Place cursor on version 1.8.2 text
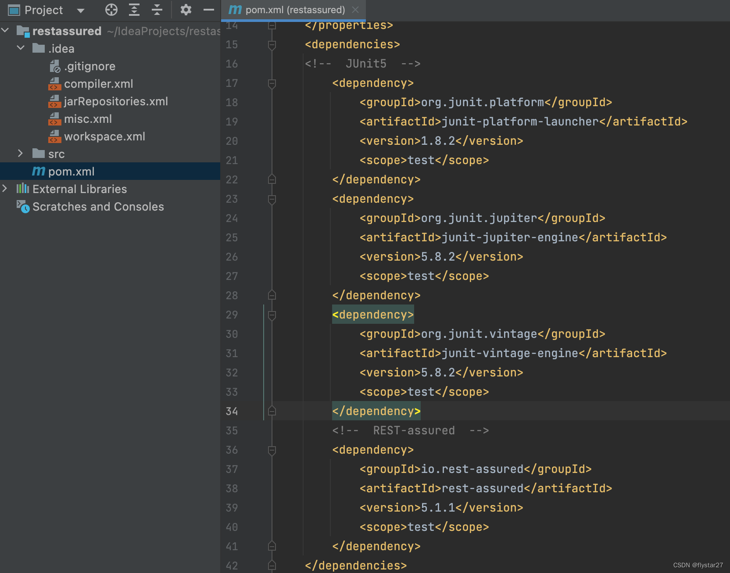The width and height of the screenshot is (730, 573). point(438,141)
